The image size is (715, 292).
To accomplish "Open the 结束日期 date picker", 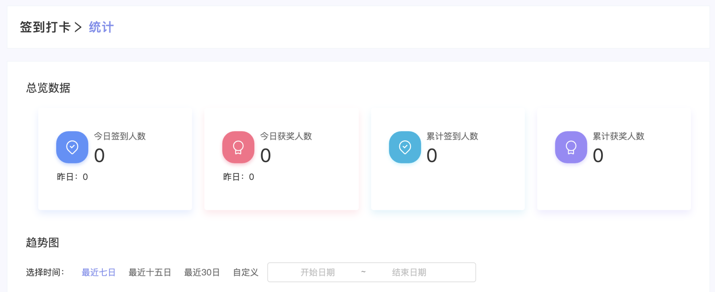I will coord(409,272).
